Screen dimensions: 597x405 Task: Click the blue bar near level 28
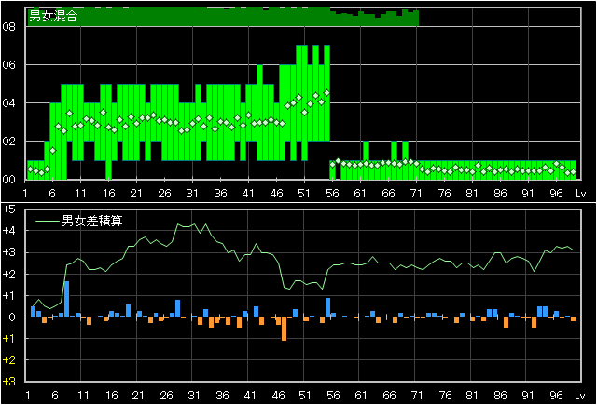pos(178,308)
